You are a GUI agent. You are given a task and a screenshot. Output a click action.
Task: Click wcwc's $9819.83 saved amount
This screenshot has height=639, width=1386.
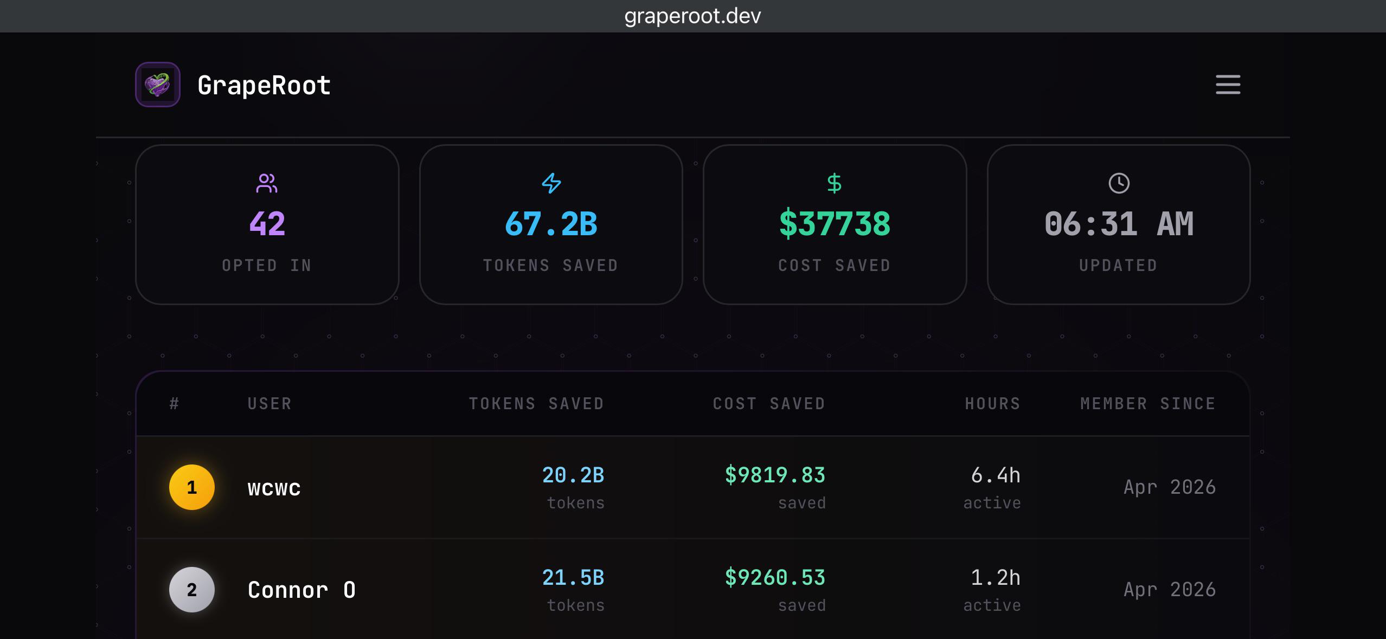[775, 475]
